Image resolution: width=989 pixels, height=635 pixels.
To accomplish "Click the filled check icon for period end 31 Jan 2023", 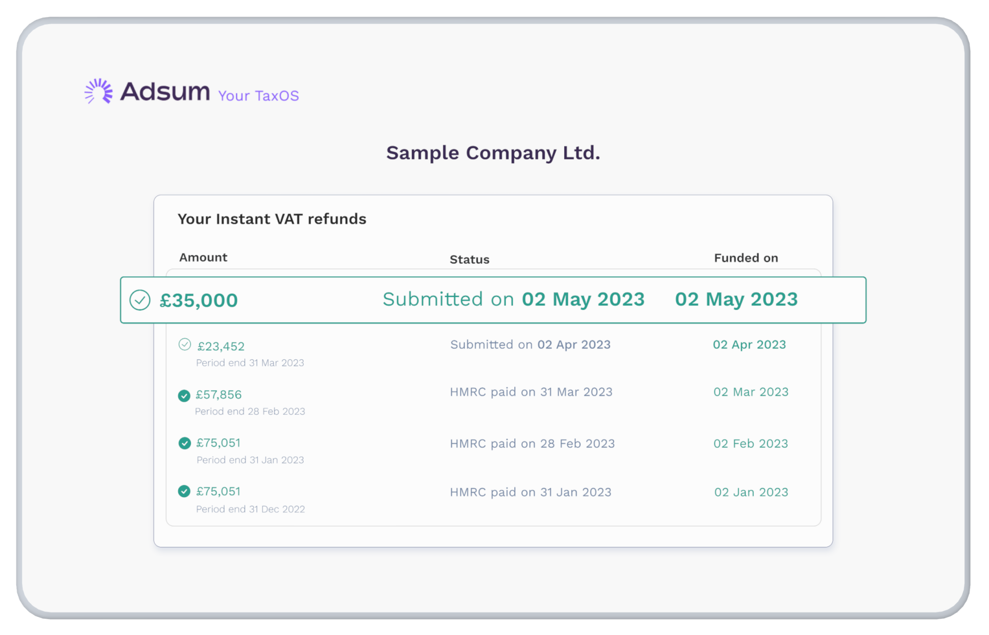I will 184,443.
